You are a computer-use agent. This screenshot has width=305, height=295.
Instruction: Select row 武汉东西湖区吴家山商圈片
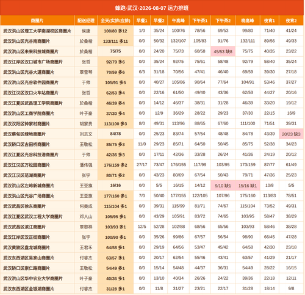point(152,258)
